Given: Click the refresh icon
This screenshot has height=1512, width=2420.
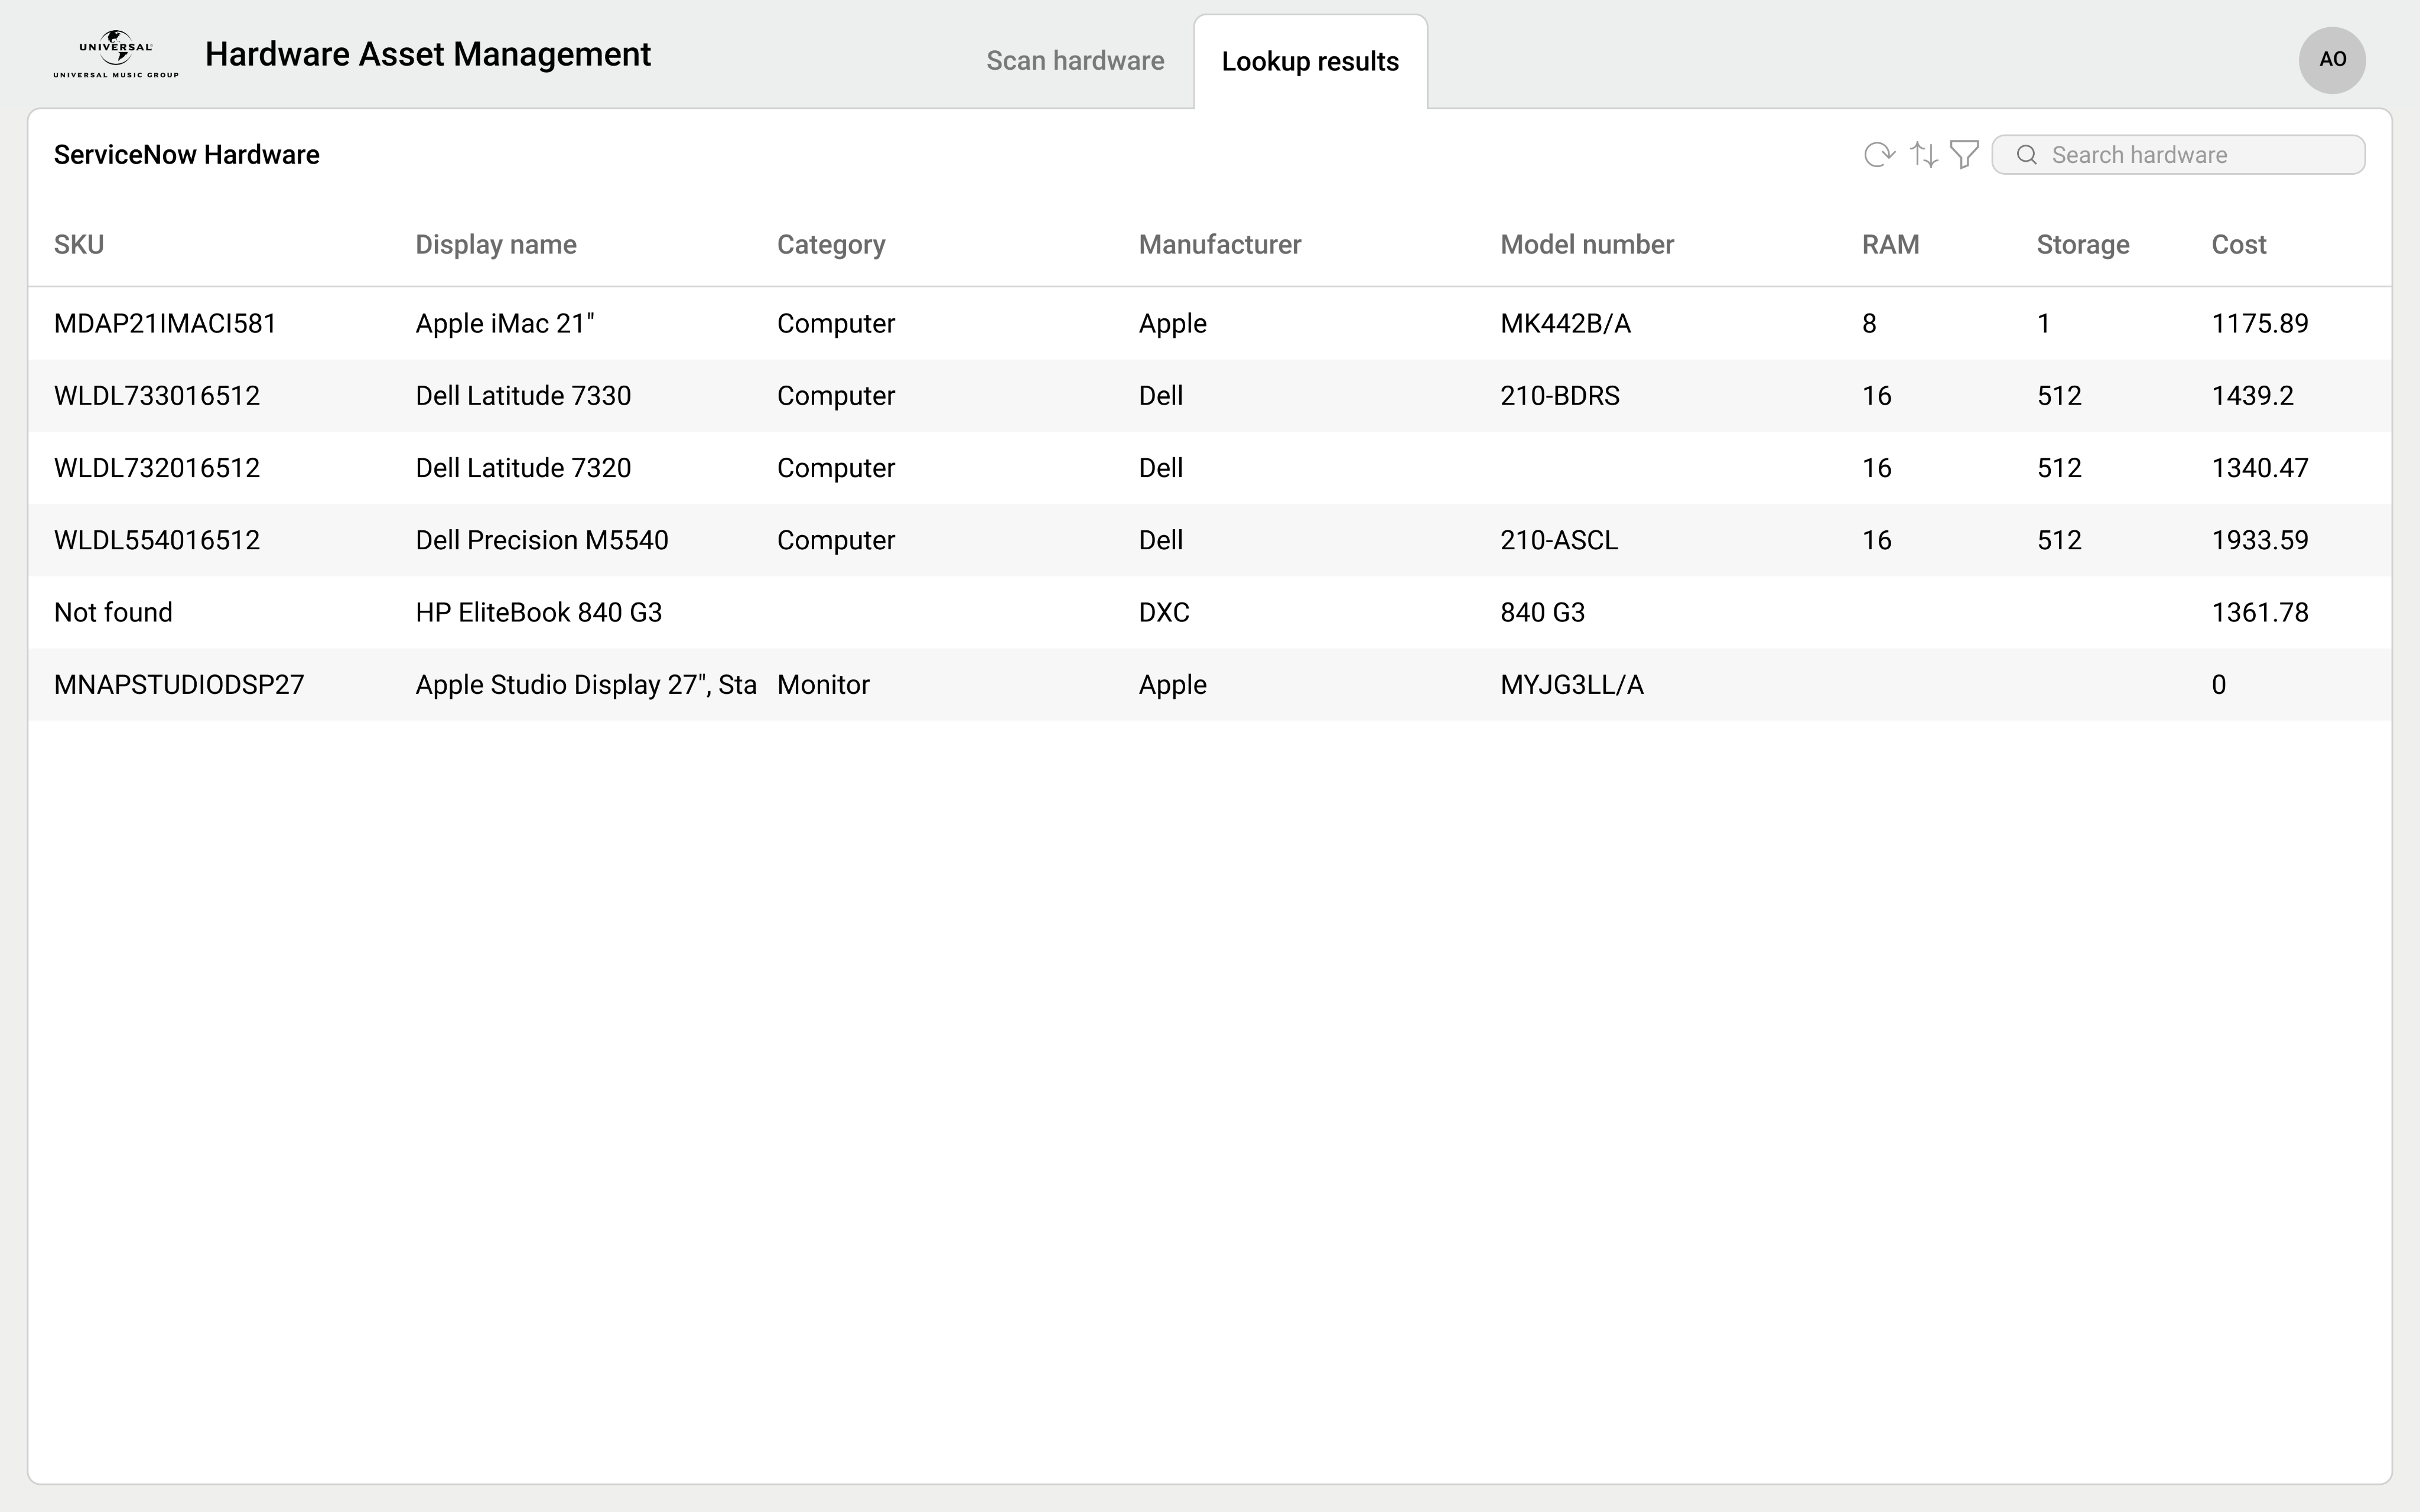Looking at the screenshot, I should click(x=1879, y=155).
